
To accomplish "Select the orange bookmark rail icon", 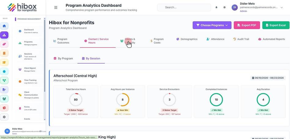I will point(4,53).
